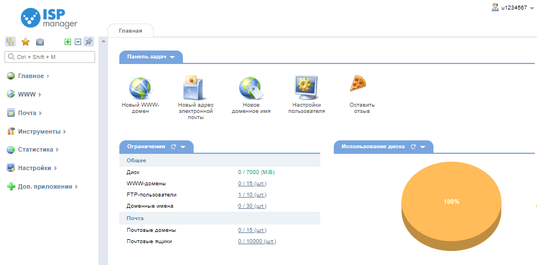
Task: Open the FTP-пользователи 1 / 10 link
Action: coord(252,195)
